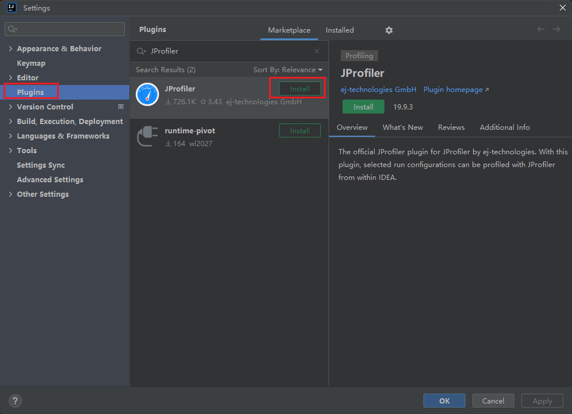The height and width of the screenshot is (414, 572).
Task: Close the Settings dialog window
Action: pos(563,8)
